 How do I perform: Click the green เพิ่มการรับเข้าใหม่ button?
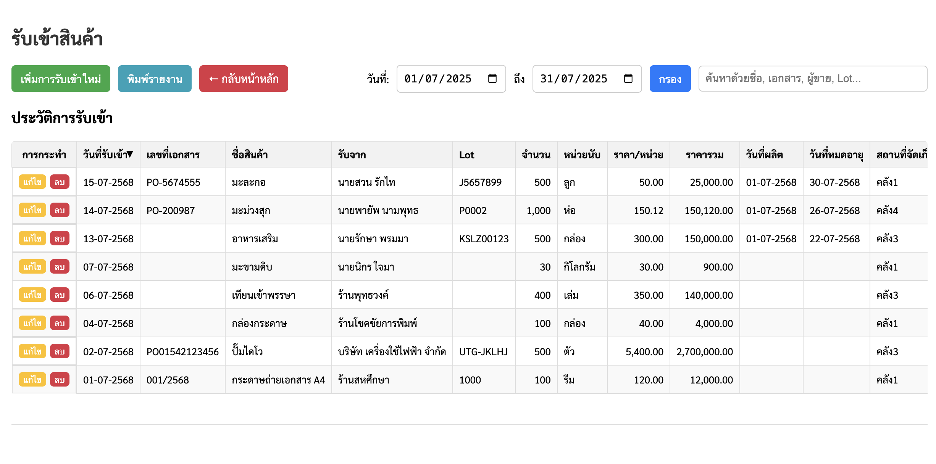60,79
